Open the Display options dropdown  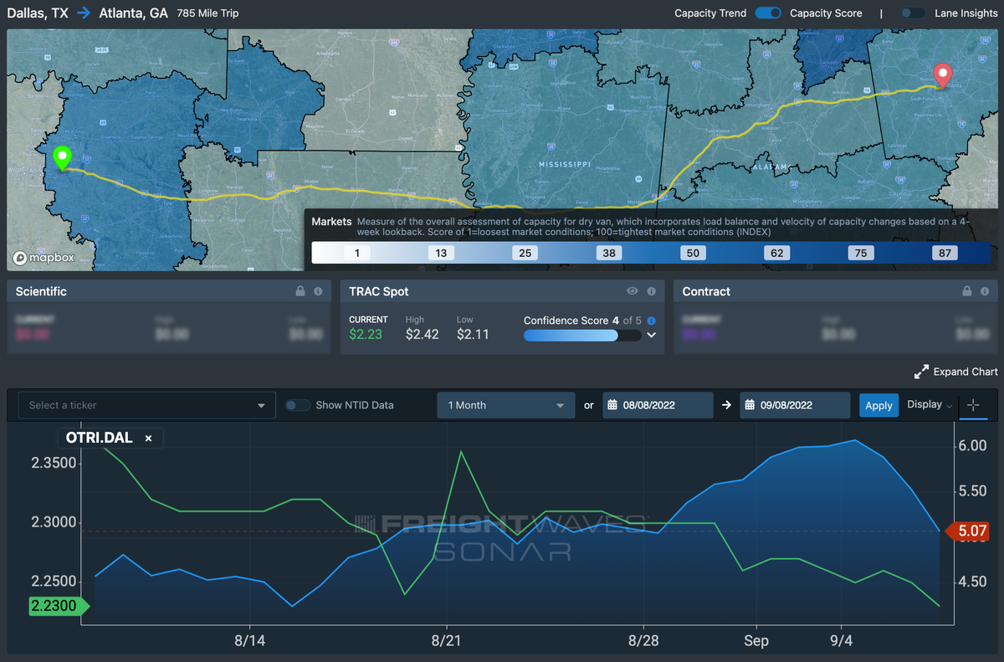pos(930,405)
